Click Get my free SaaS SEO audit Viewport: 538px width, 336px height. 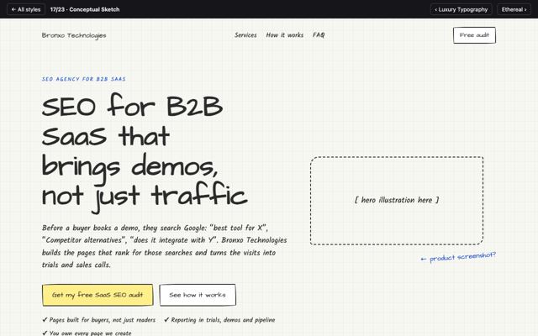[98, 295]
